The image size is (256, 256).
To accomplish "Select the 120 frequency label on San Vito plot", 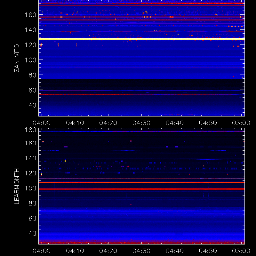I will [30, 45].
